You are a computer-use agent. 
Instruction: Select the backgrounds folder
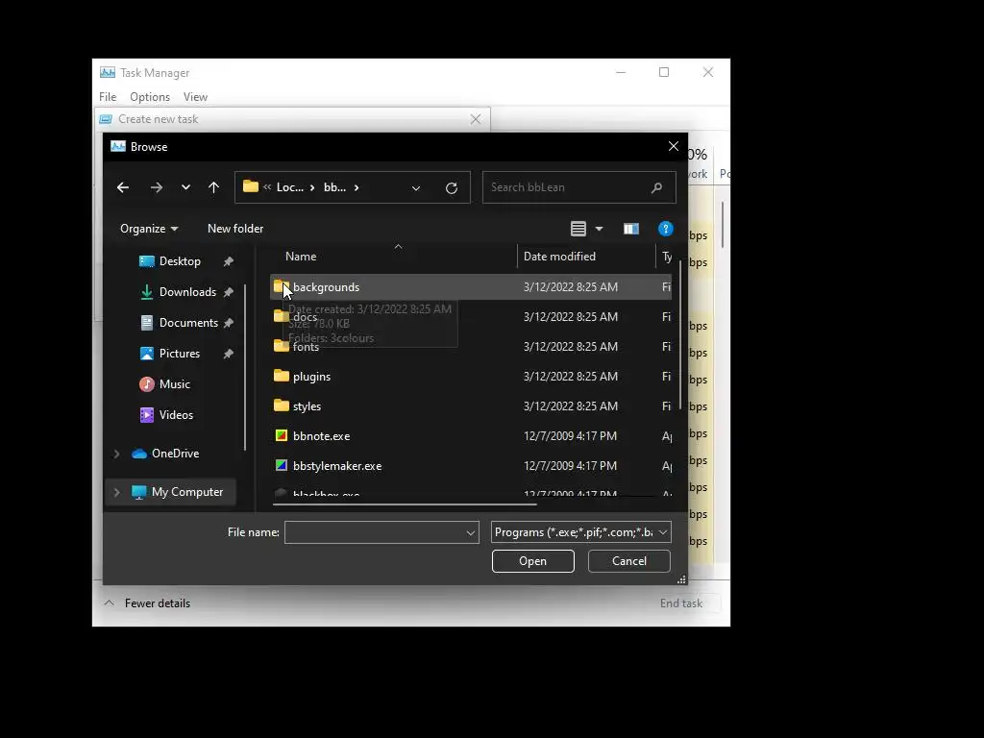[471, 286]
